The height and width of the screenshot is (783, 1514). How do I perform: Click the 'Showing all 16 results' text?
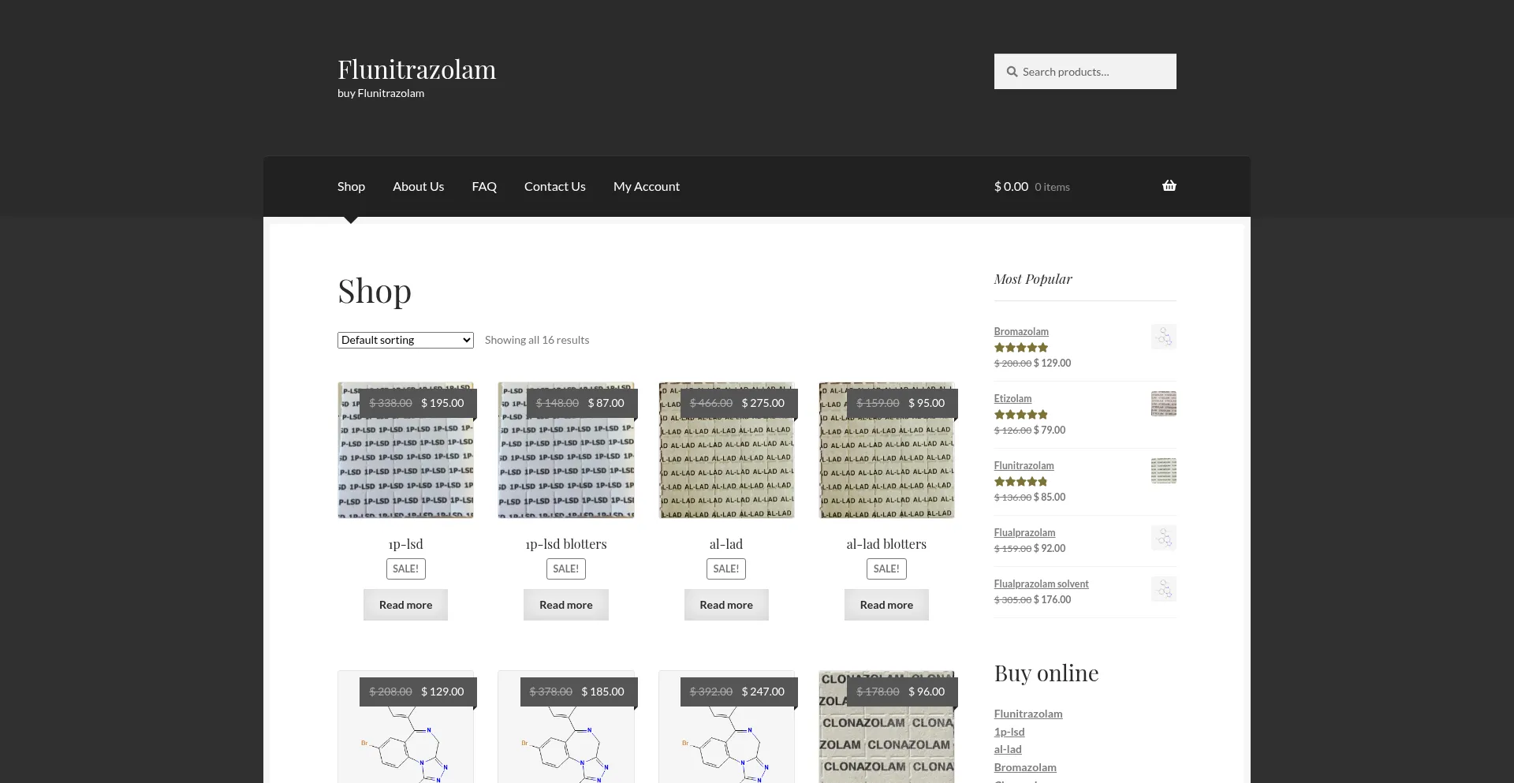point(537,341)
